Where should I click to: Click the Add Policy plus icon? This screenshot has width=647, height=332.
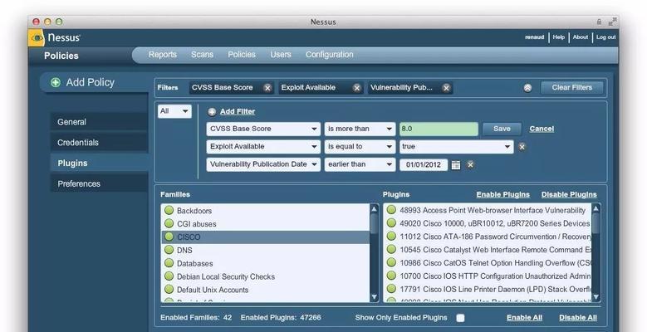click(56, 82)
